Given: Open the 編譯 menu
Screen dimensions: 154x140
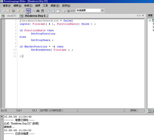Looking at the screenshot, I should [38, 6].
